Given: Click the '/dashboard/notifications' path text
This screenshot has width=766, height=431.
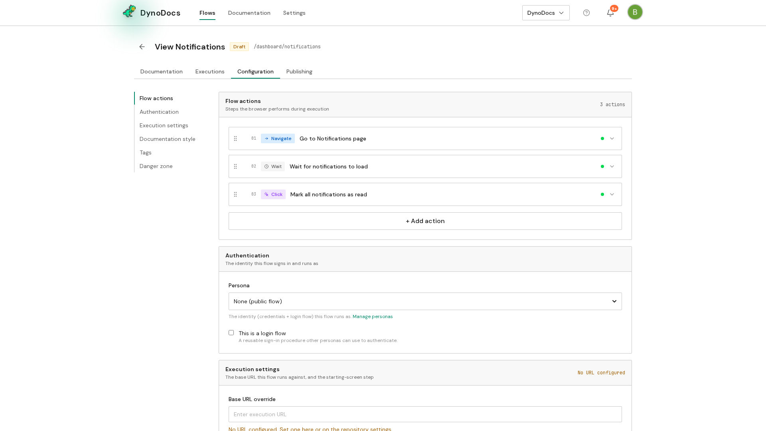Looking at the screenshot, I should [x=287, y=47].
